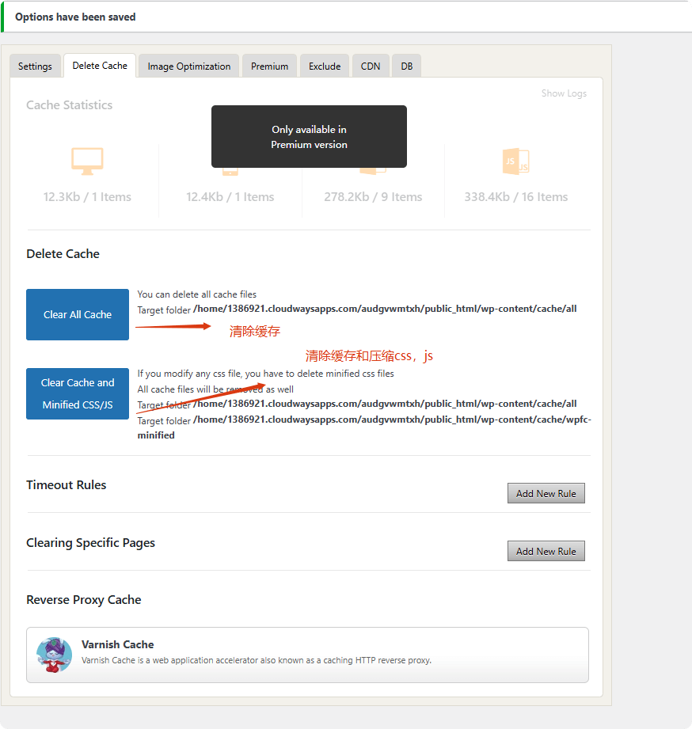
Task: Add new rule for Timeout Rules
Action: tap(546, 493)
